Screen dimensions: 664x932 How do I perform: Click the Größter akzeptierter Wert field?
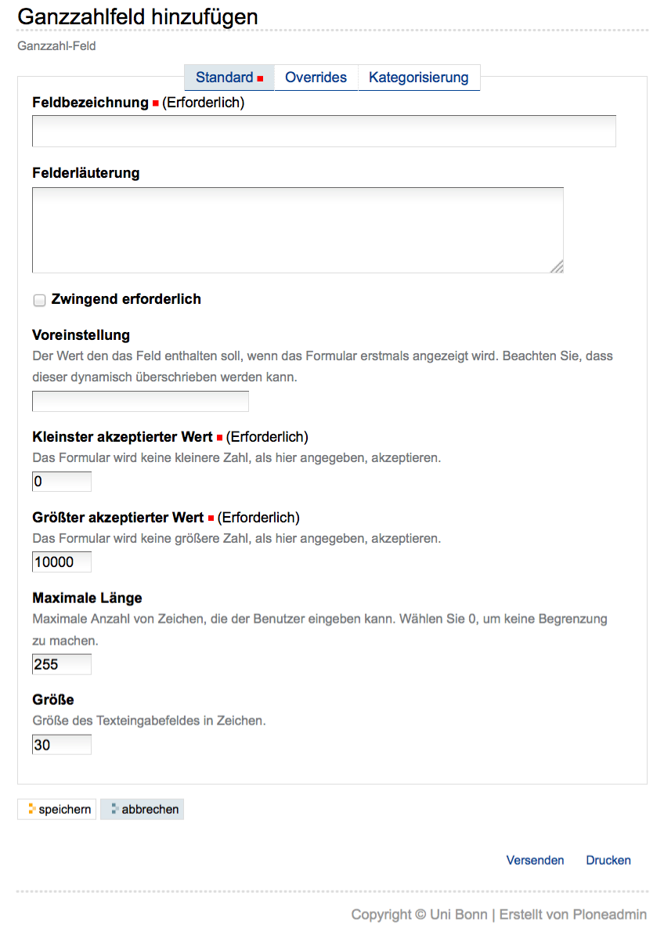(x=62, y=562)
